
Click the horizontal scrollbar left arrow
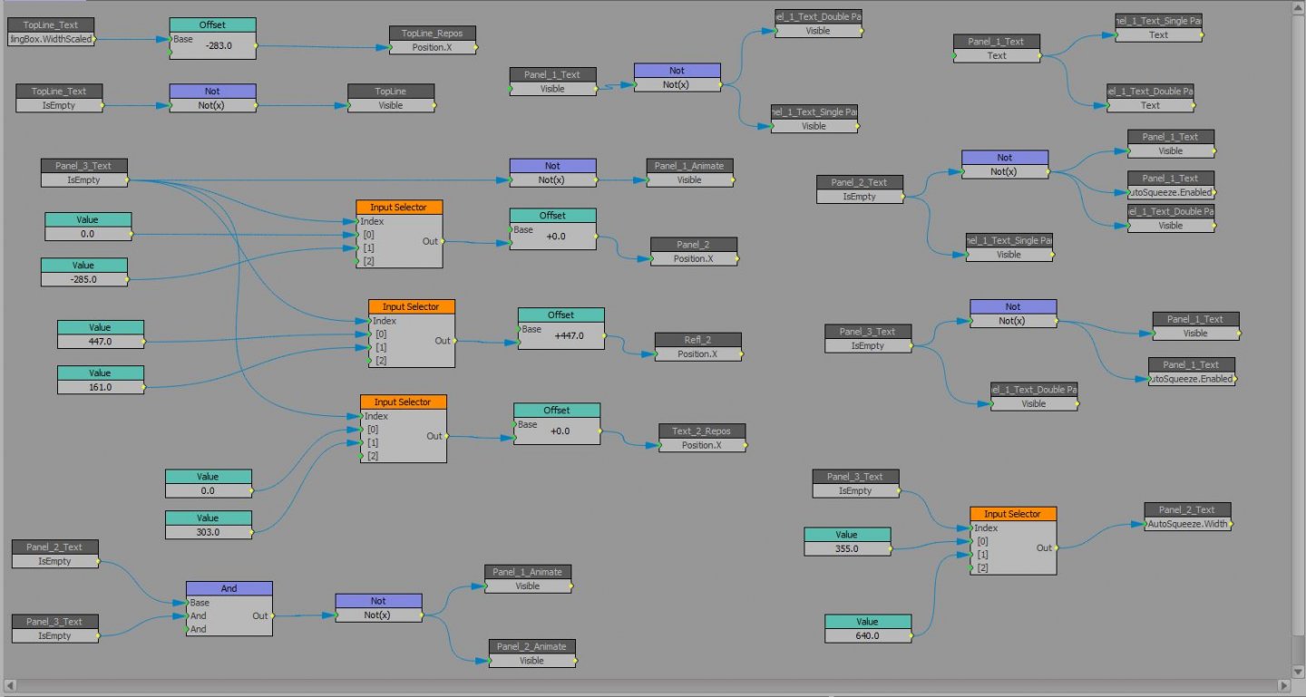(9, 685)
